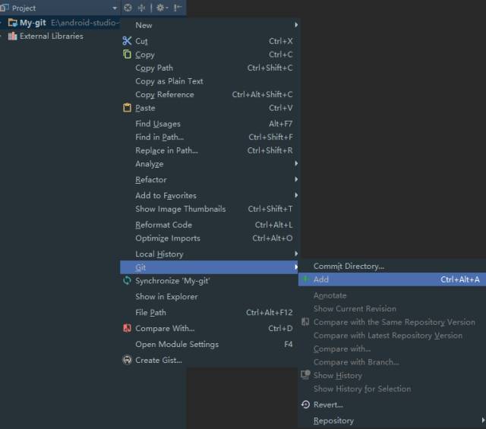
Task: Click the Paste clipboard icon
Action: (x=127, y=108)
